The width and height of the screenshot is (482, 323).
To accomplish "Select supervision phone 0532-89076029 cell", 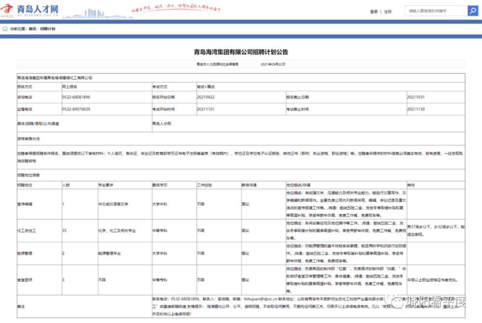I will pyautogui.click(x=107, y=109).
